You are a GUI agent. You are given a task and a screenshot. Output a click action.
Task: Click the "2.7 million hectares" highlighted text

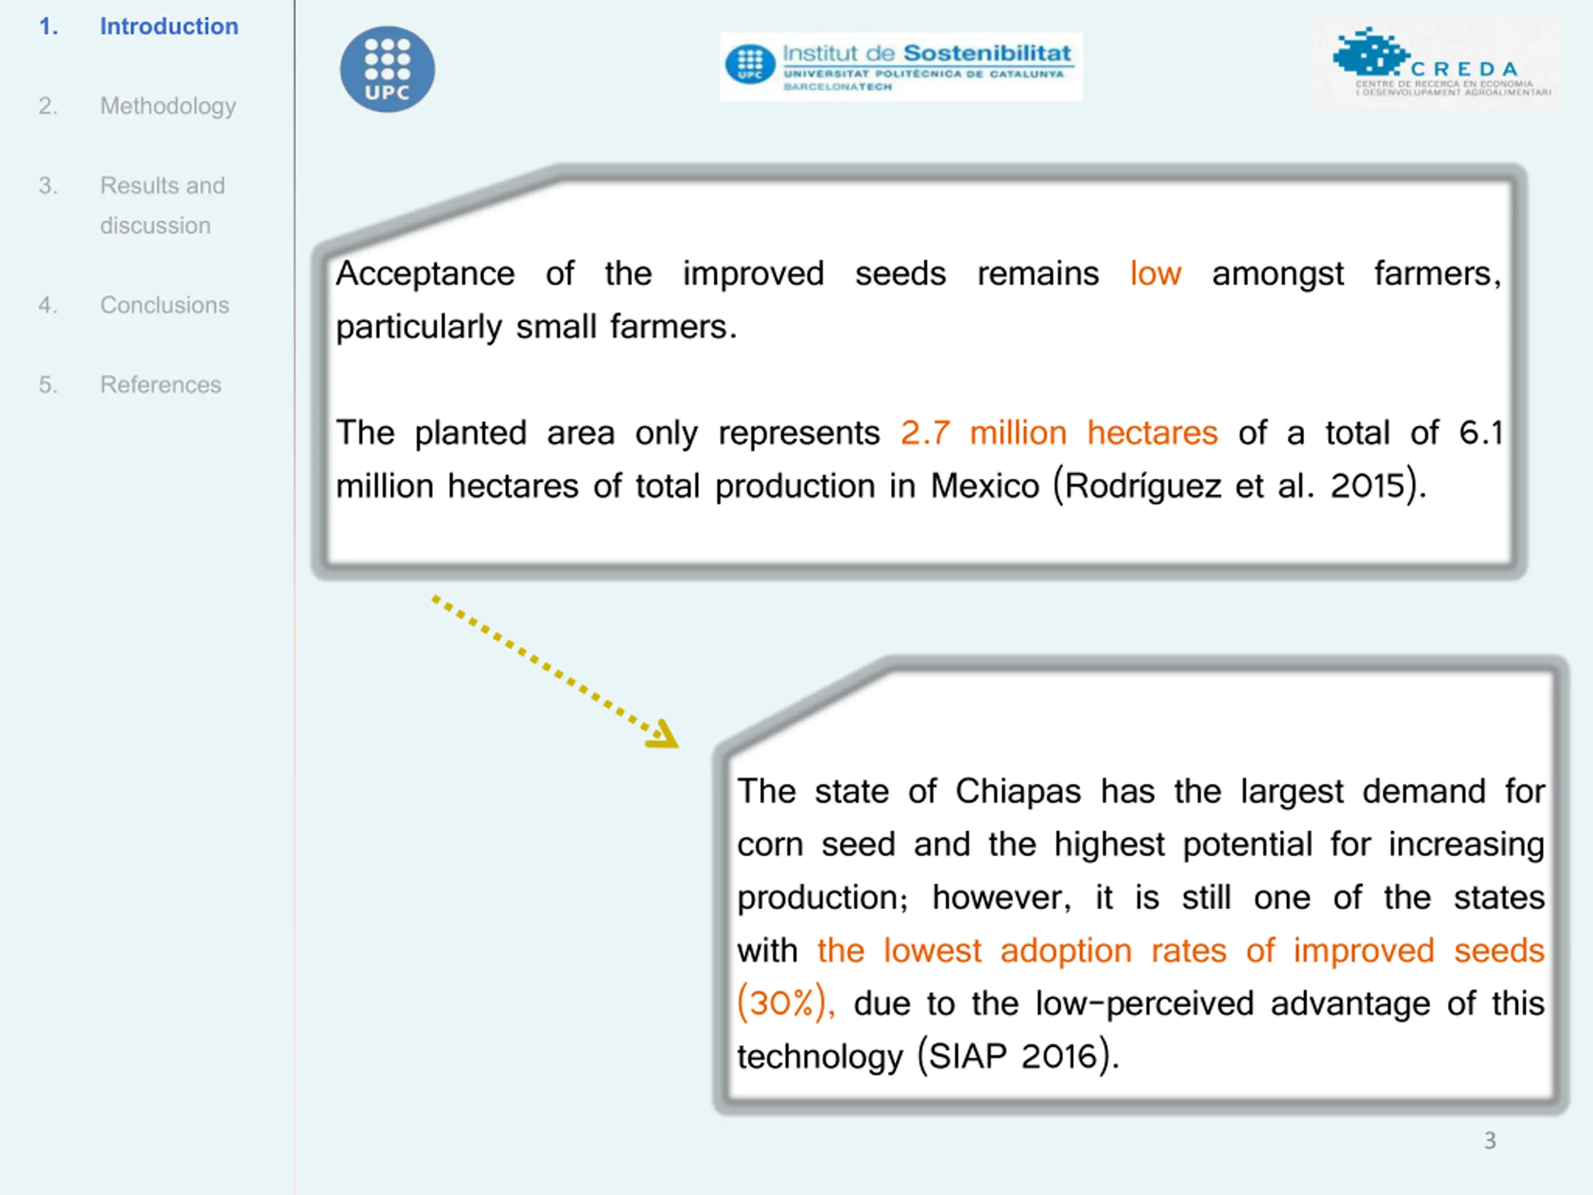1058,434
